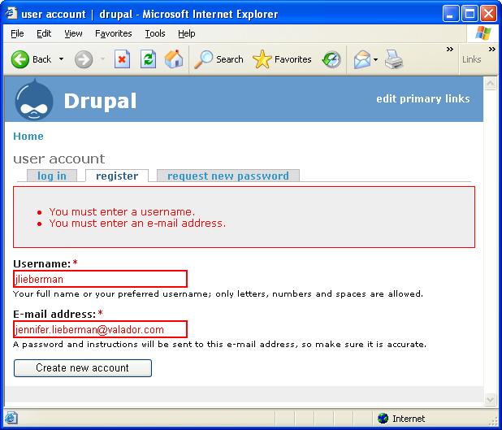Maximize the Internet Explorer window
Screen dimensions: 502x430
tap(470, 14)
